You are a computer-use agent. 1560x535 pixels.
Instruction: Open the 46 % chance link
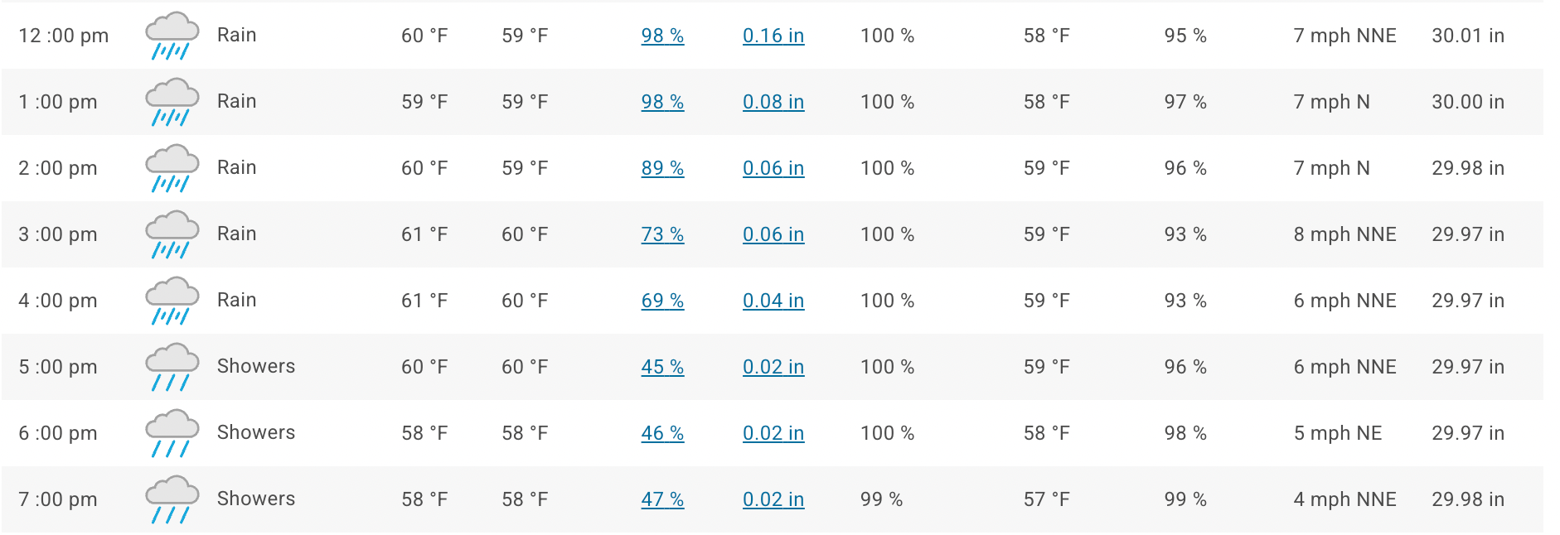click(x=662, y=433)
